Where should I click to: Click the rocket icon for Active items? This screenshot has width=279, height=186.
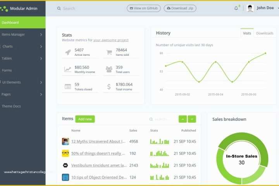[68, 52]
